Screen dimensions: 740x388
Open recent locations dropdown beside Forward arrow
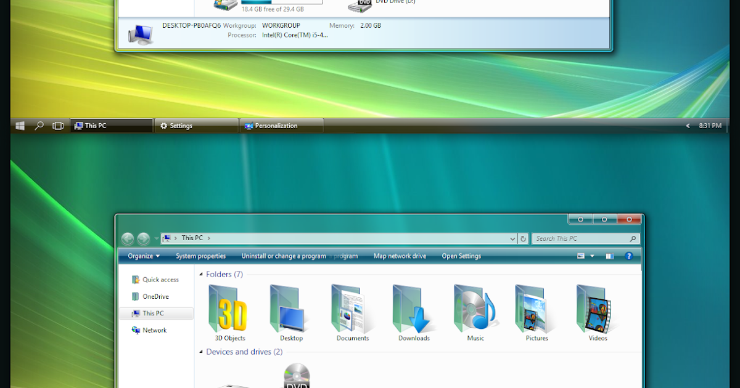coord(155,239)
